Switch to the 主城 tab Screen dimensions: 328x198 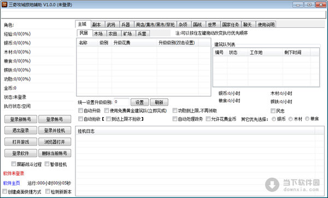point(83,24)
